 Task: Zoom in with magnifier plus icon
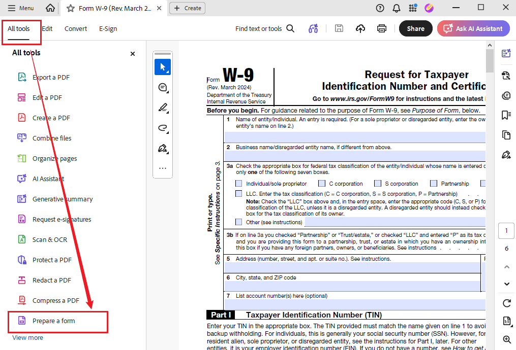coord(507,339)
